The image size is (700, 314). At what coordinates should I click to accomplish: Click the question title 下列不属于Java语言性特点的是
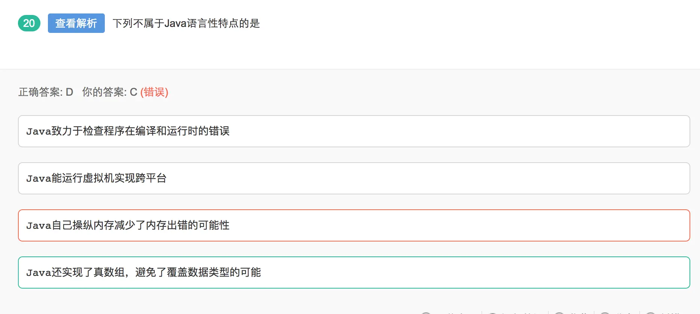point(186,23)
